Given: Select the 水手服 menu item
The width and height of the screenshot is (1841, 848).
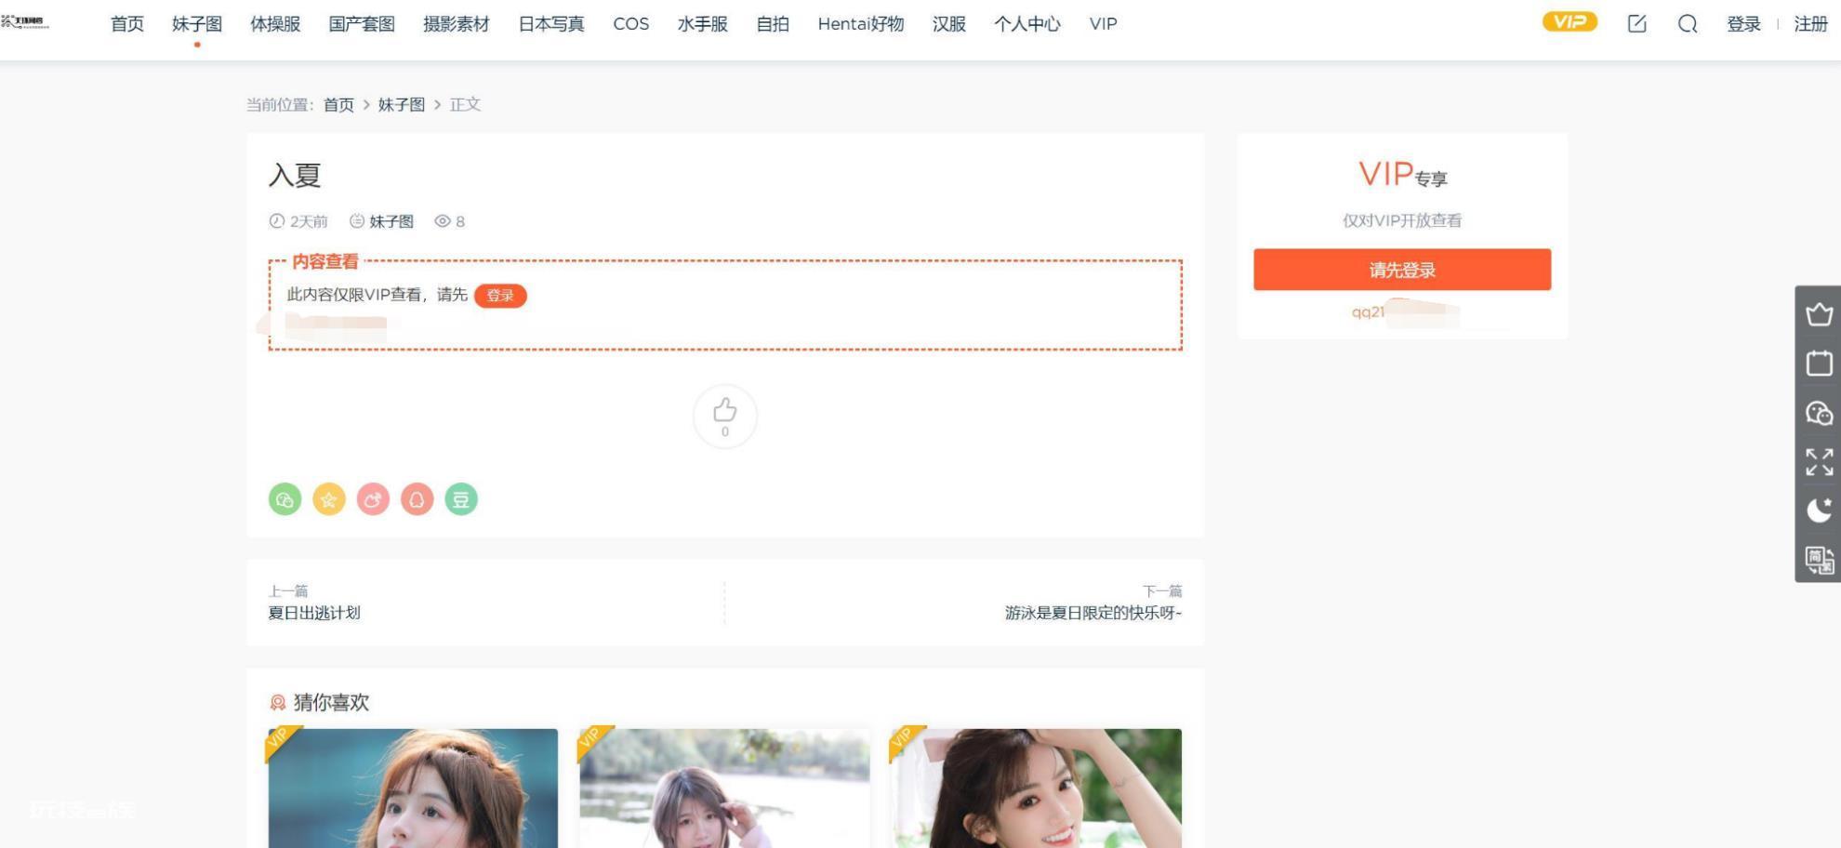Looking at the screenshot, I should [703, 24].
